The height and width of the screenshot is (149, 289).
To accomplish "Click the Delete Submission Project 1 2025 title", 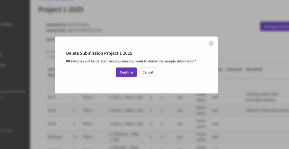I will [99, 53].
